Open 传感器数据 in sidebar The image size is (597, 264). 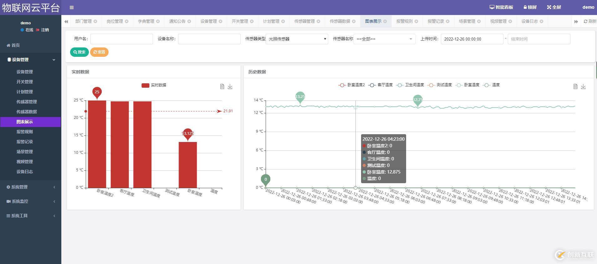(x=27, y=112)
